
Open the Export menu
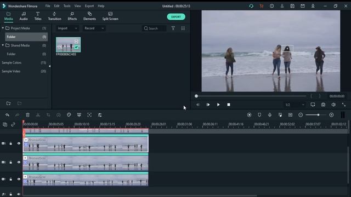coord(89,6)
